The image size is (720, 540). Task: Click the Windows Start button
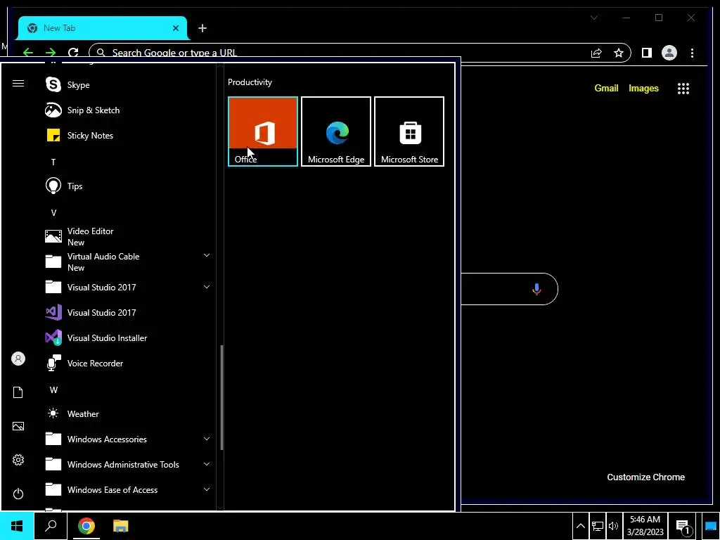point(17,526)
